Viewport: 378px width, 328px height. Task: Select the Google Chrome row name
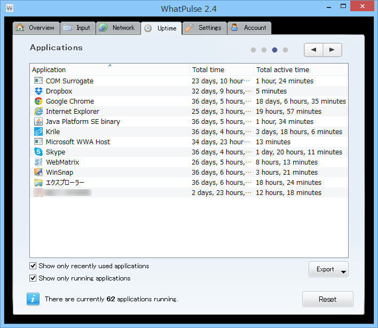[x=70, y=101]
